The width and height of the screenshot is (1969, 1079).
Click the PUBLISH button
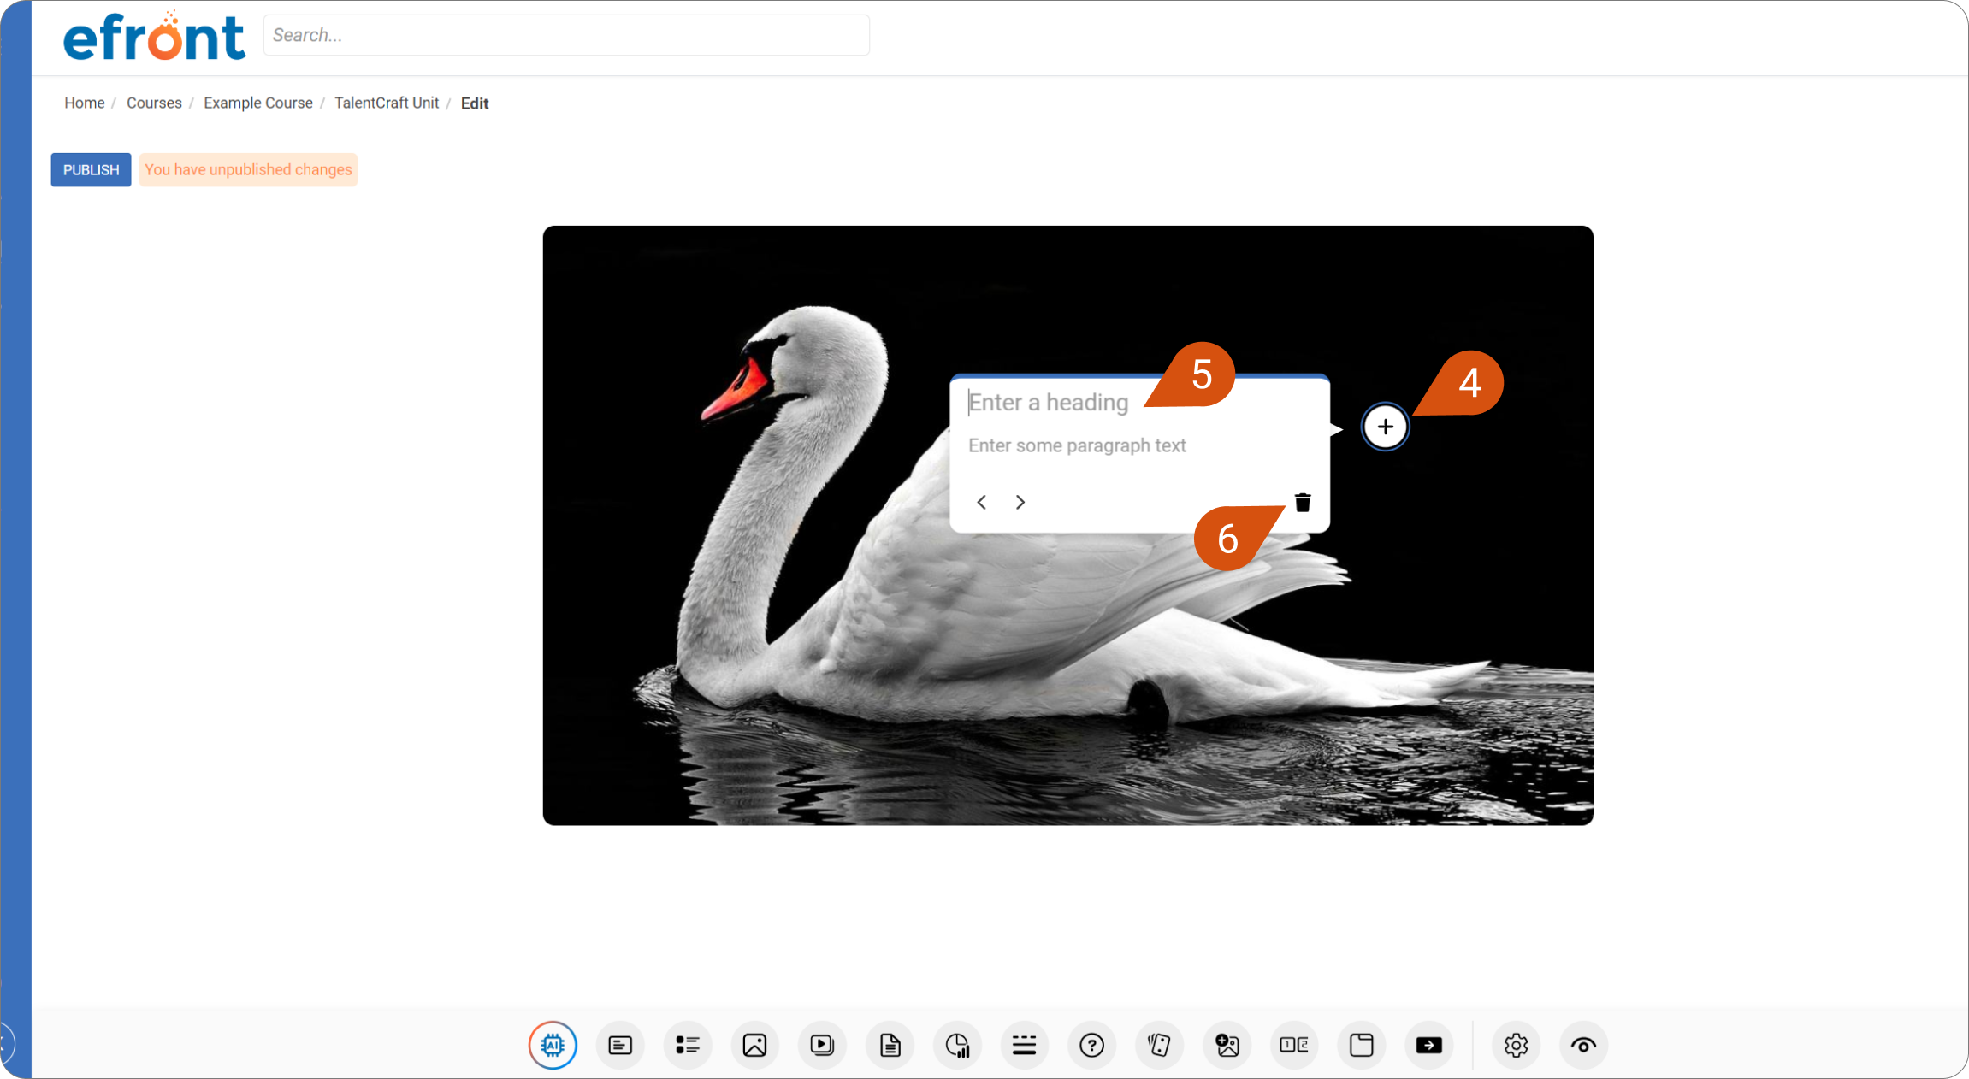pyautogui.click(x=91, y=169)
